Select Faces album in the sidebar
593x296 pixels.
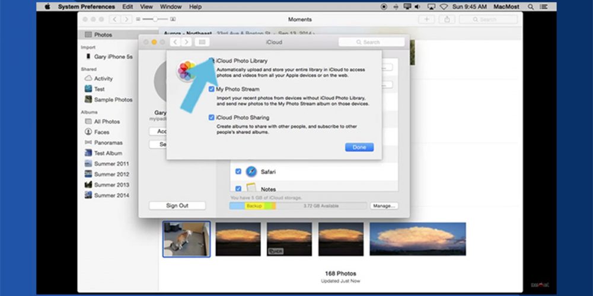[101, 132]
